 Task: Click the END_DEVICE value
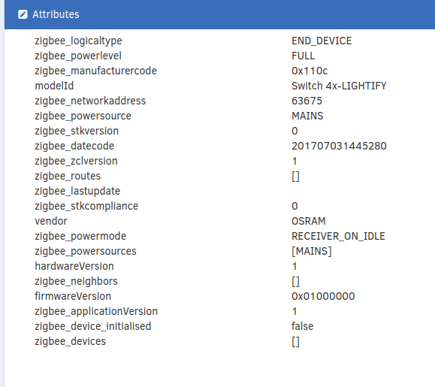click(322, 41)
